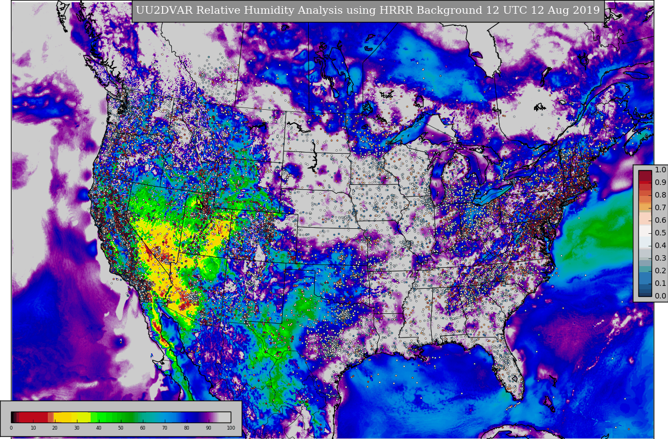
Task: Click the 0.3 tick label on vertical colorbar
Action: point(660,258)
